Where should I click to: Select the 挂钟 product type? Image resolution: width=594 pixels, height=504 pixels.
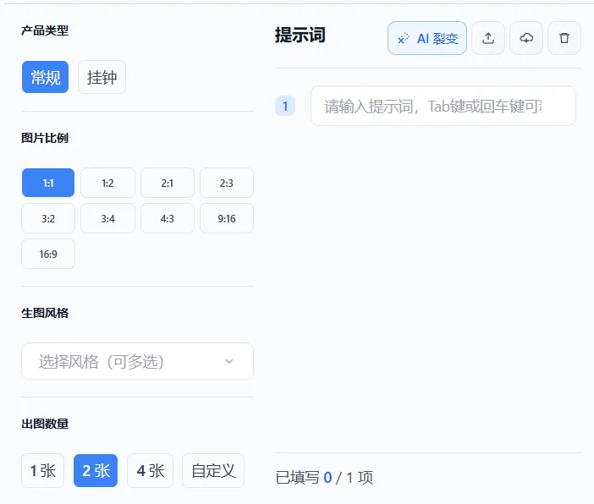point(102,78)
